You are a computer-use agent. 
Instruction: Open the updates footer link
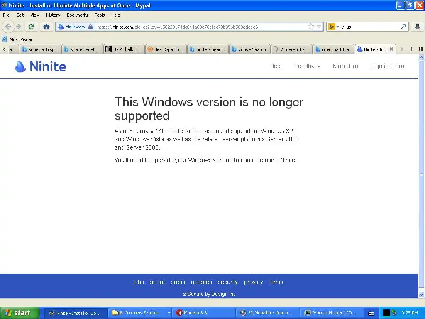[201, 282]
